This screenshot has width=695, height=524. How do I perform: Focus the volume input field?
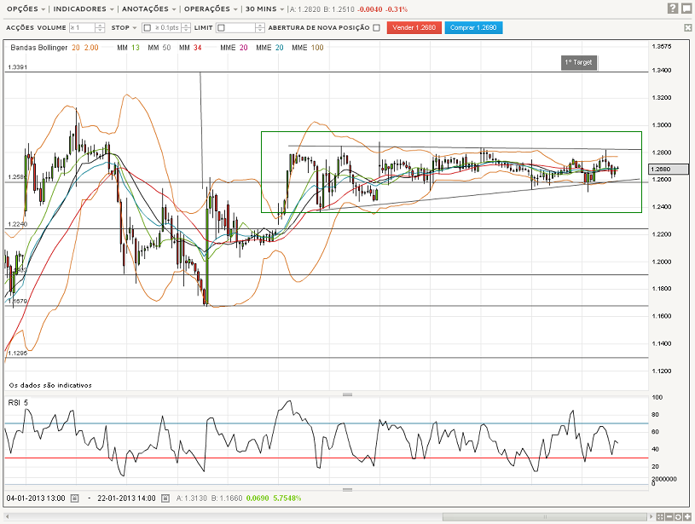[x=83, y=28]
